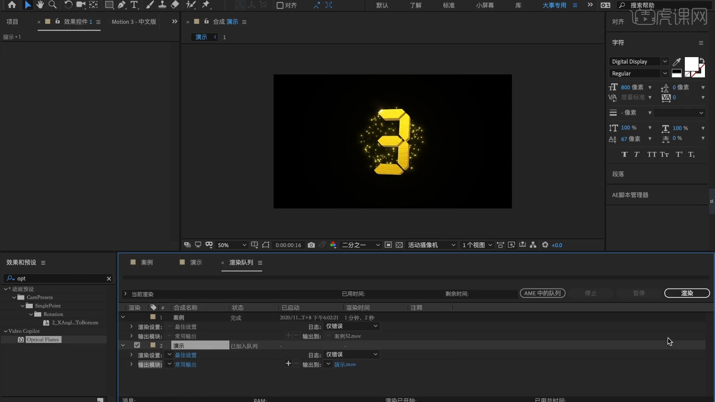Select the Pen tool
Image resolution: width=715 pixels, height=402 pixels.
(121, 5)
